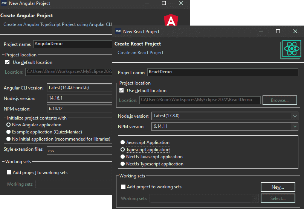
Task: Click the React atom logo icon
Action: 291,49
